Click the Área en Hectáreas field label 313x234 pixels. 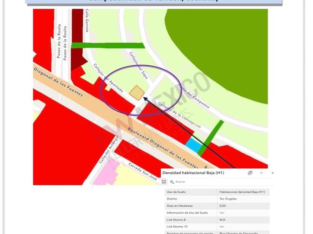point(180,206)
